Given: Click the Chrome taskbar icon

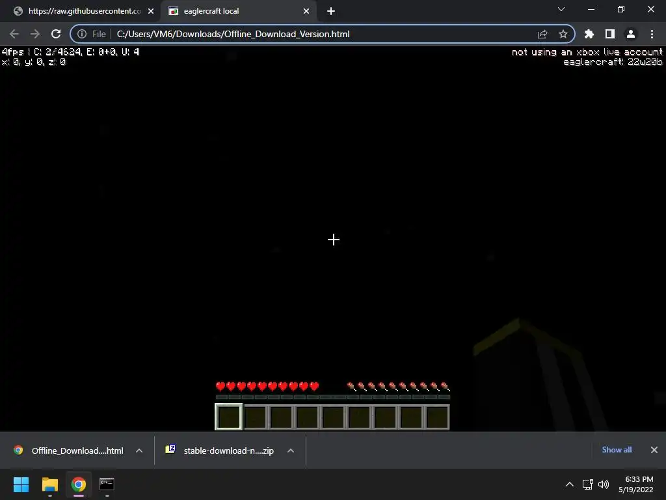Looking at the screenshot, I should pyautogui.click(x=79, y=484).
